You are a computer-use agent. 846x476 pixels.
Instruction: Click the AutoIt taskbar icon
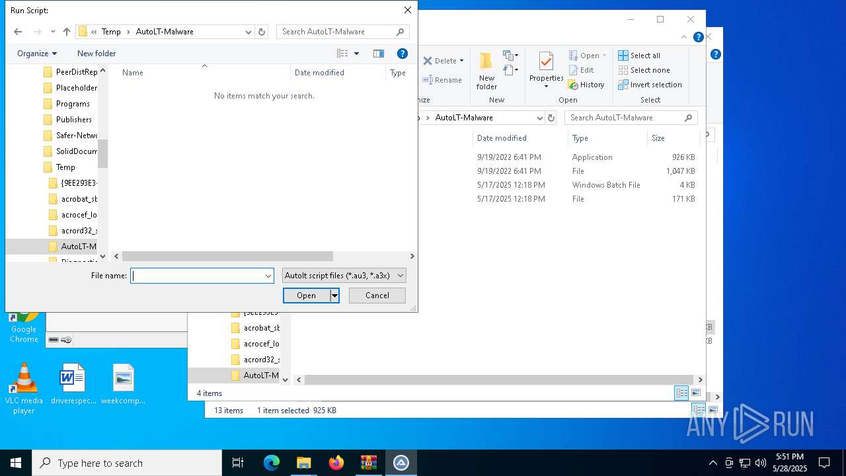pos(401,463)
